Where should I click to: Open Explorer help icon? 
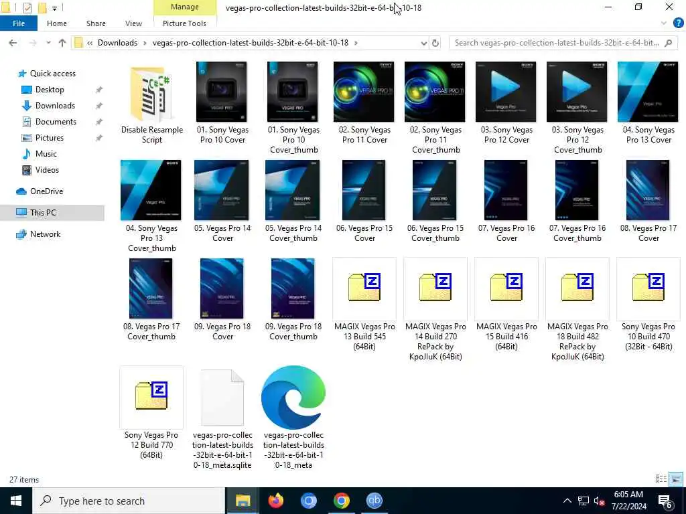coord(678,23)
